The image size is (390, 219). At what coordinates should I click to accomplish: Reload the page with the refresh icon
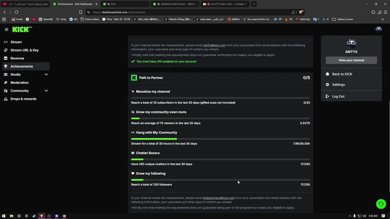(16, 12)
